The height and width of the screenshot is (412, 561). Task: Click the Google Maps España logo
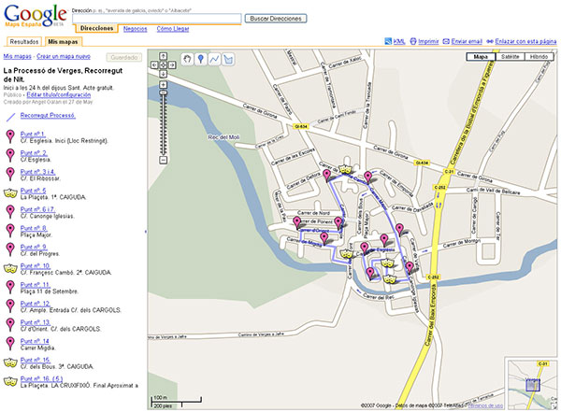pyautogui.click(x=36, y=16)
